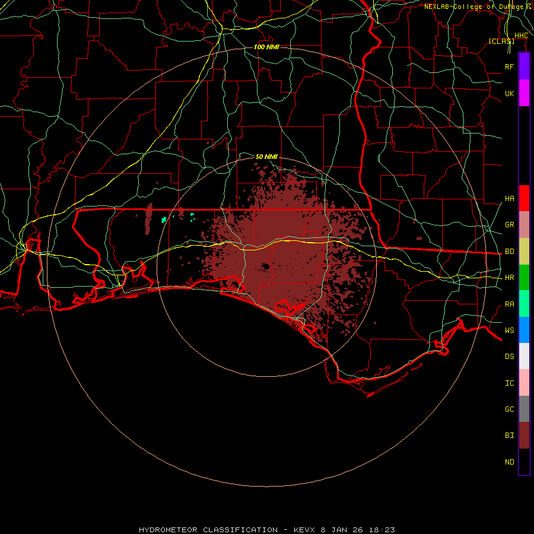
Task: Click the ND black legend swatch
Action: pyautogui.click(x=524, y=462)
